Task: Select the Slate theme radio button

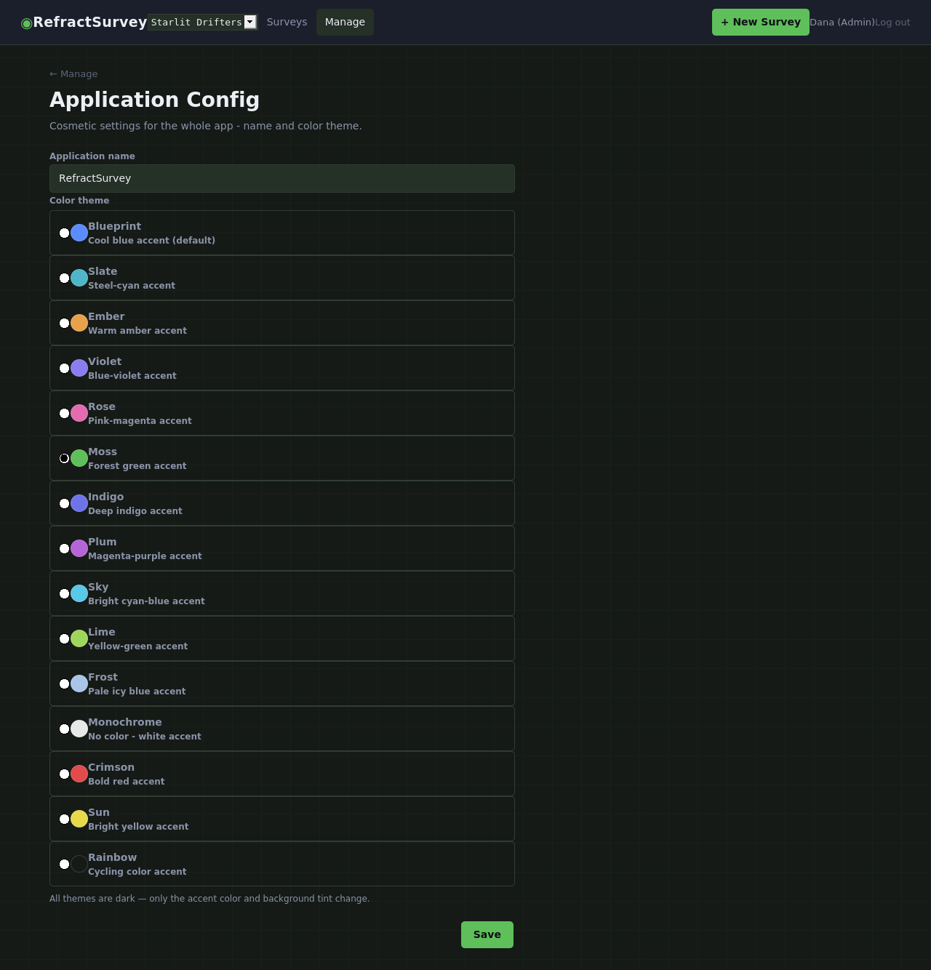Action: click(x=64, y=278)
